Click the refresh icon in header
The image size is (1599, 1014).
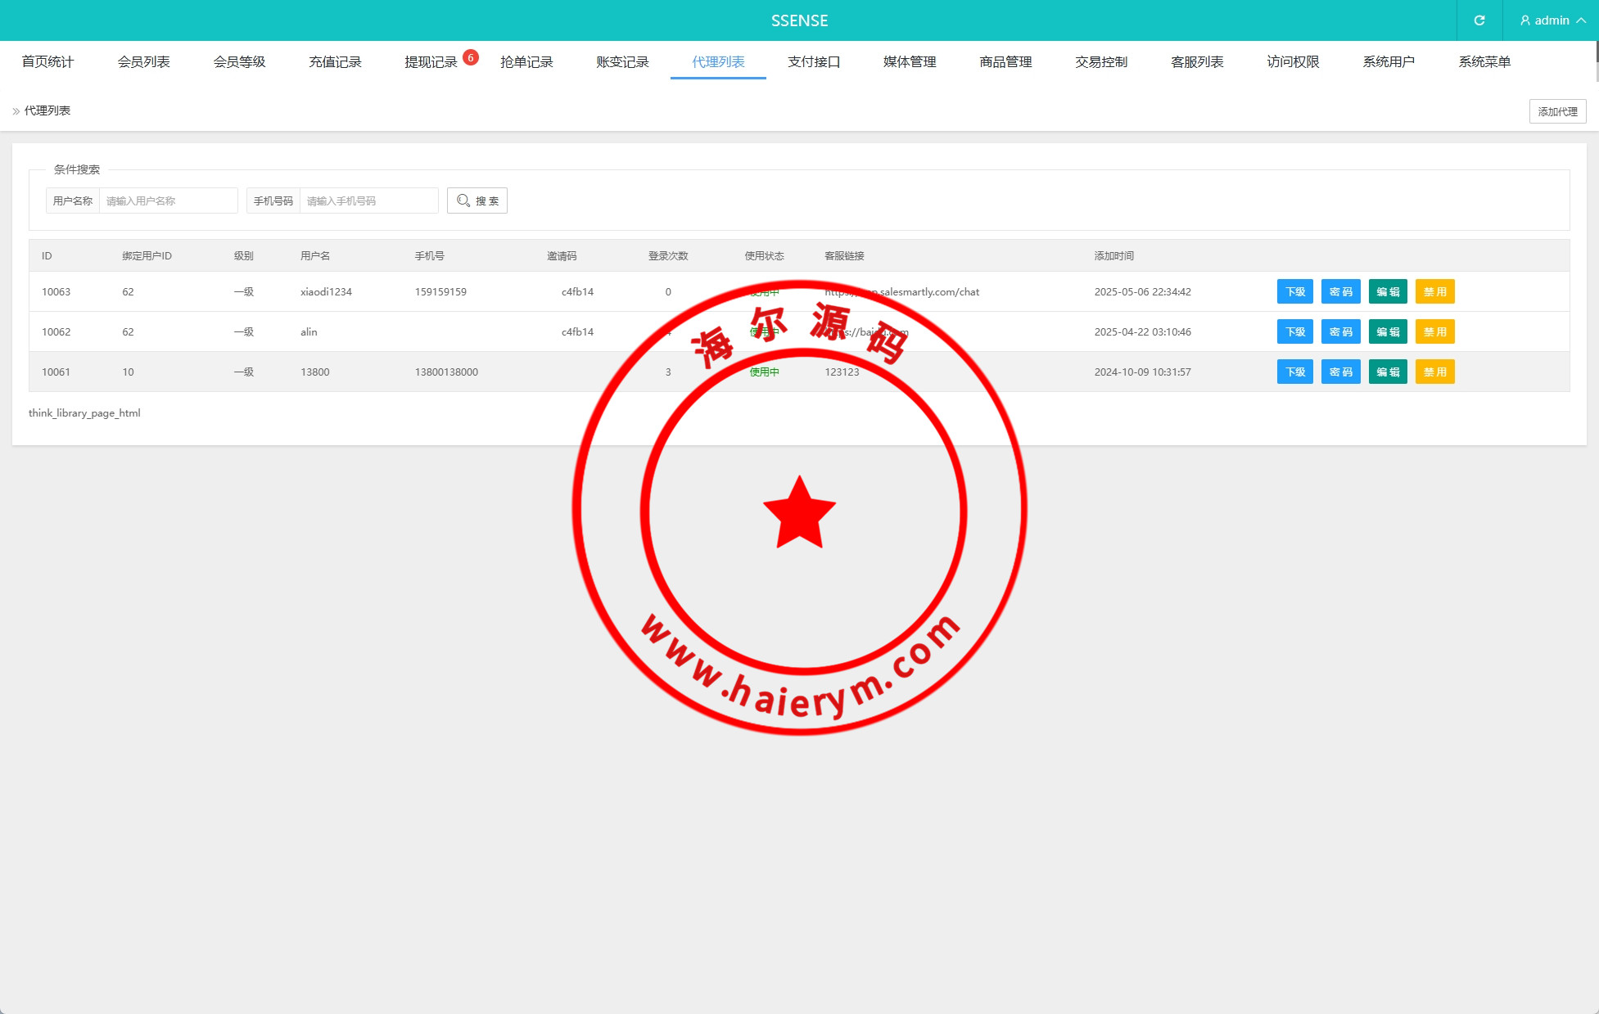1479,20
